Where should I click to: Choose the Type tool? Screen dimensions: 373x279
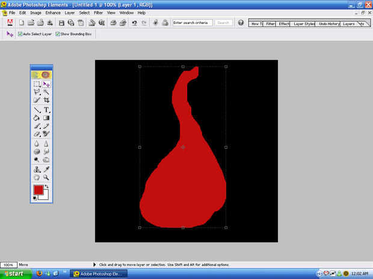click(46, 110)
